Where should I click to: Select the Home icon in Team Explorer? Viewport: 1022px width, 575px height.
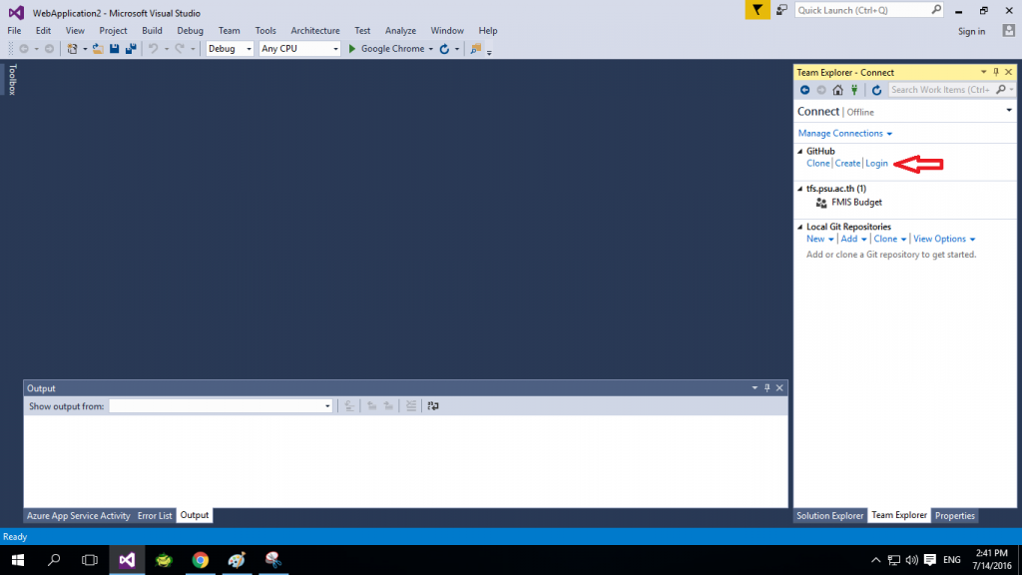pyautogui.click(x=837, y=89)
